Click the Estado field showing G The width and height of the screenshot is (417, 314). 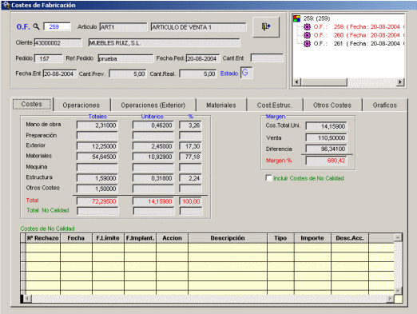pyautogui.click(x=246, y=73)
